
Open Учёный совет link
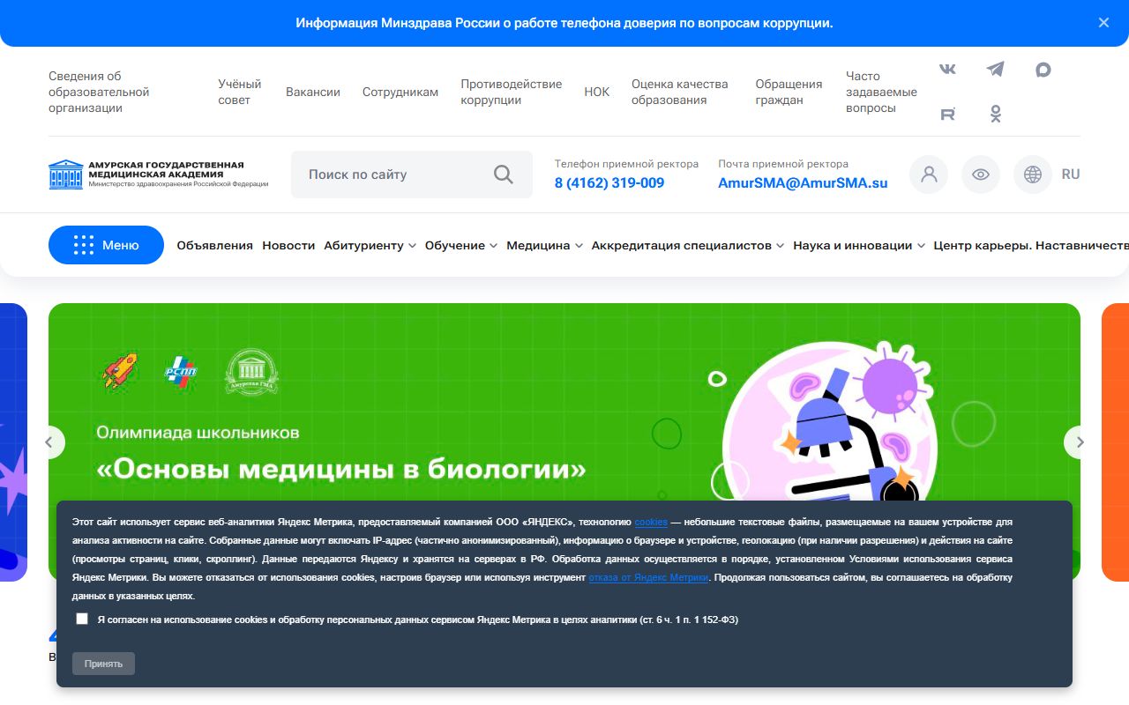pos(240,92)
